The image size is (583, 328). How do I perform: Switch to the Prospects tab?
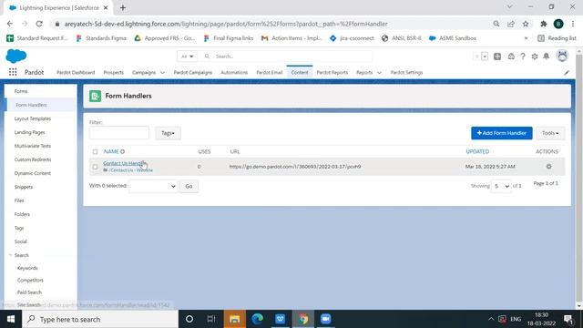pos(113,73)
